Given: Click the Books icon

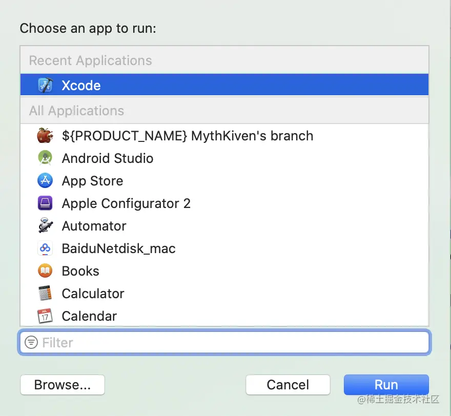Looking at the screenshot, I should tap(45, 271).
